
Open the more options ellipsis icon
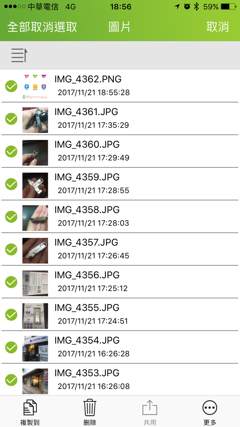[x=210, y=408]
